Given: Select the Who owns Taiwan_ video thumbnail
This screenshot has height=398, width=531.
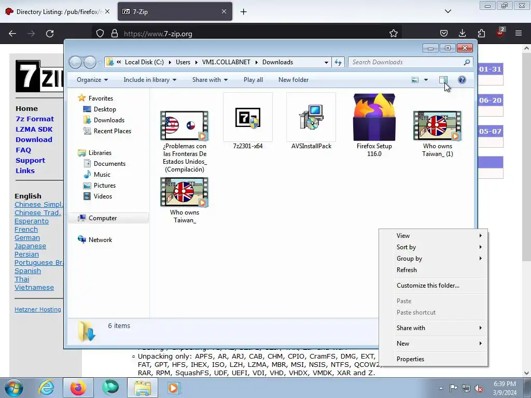Looking at the screenshot, I should pos(185,192).
